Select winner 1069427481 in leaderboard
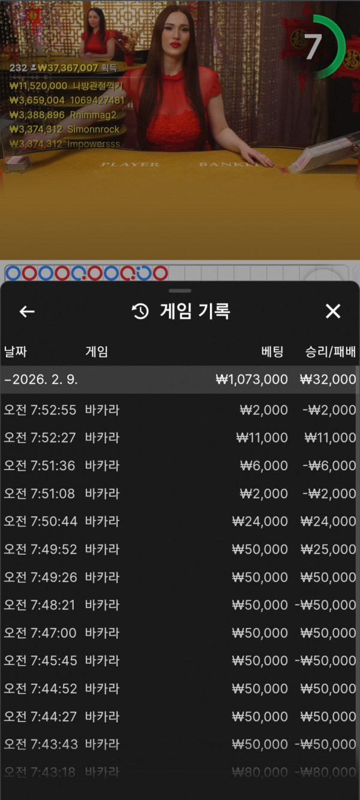 (x=67, y=101)
